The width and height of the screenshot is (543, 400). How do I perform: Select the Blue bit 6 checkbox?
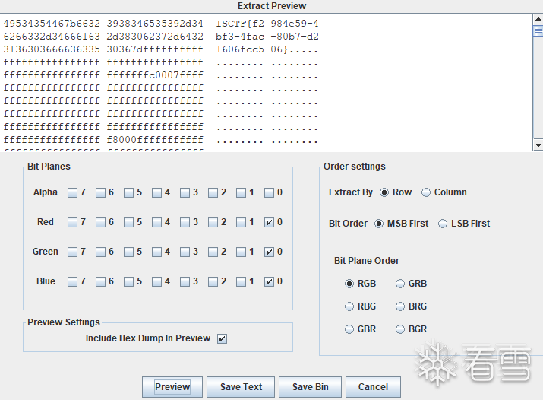coord(100,281)
